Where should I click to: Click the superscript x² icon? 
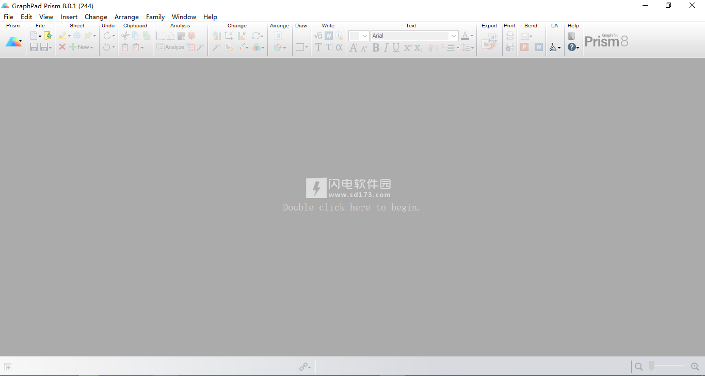(408, 47)
